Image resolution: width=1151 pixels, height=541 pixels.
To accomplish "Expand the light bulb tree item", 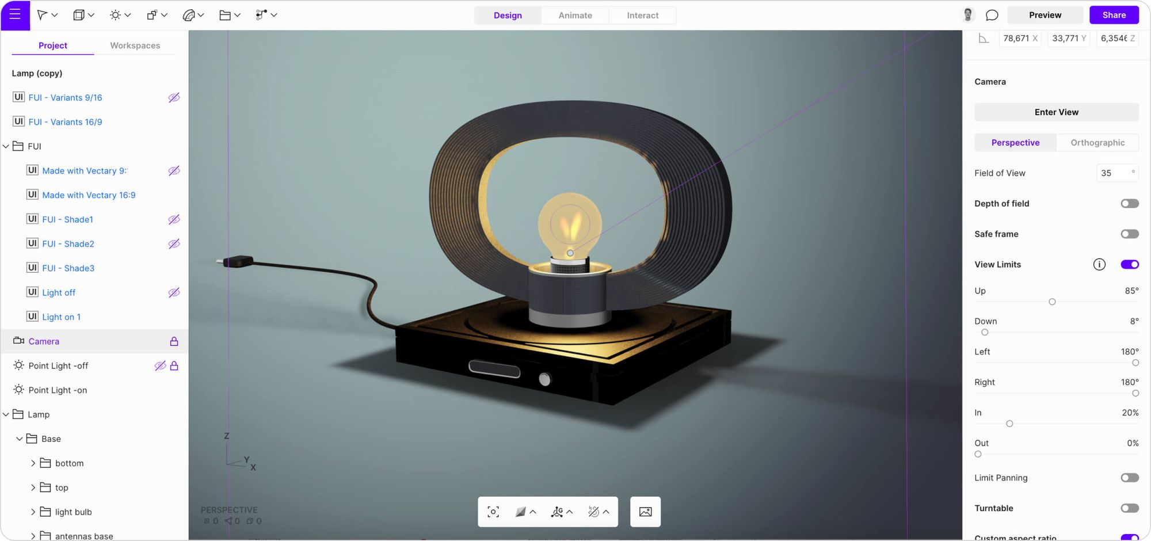I will [x=33, y=512].
